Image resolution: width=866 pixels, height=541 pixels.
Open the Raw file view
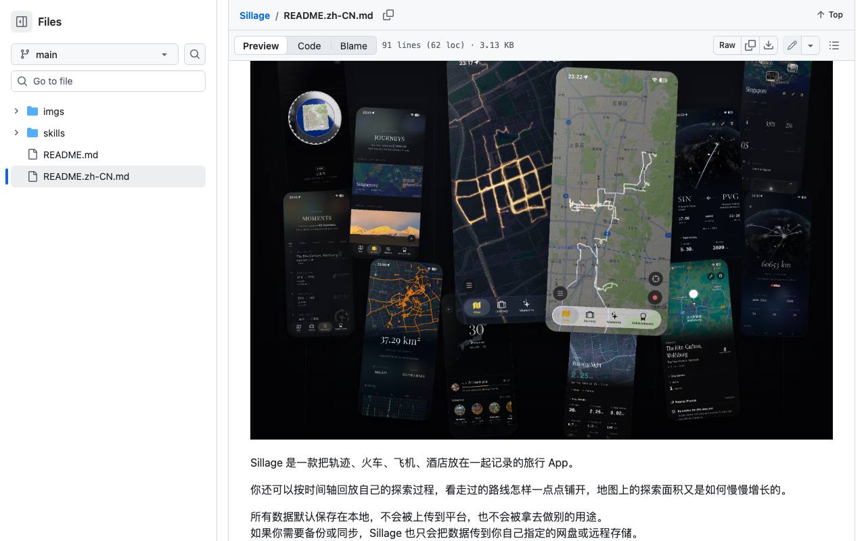pyautogui.click(x=727, y=45)
